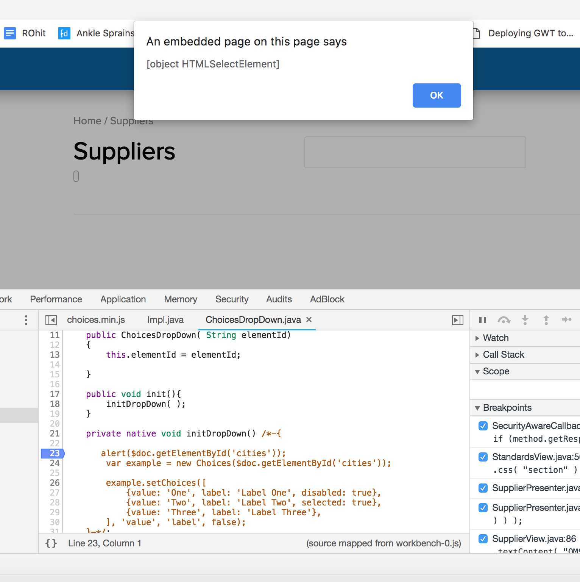
Task: Pretty-print the source using the braces icon
Action: click(51, 543)
